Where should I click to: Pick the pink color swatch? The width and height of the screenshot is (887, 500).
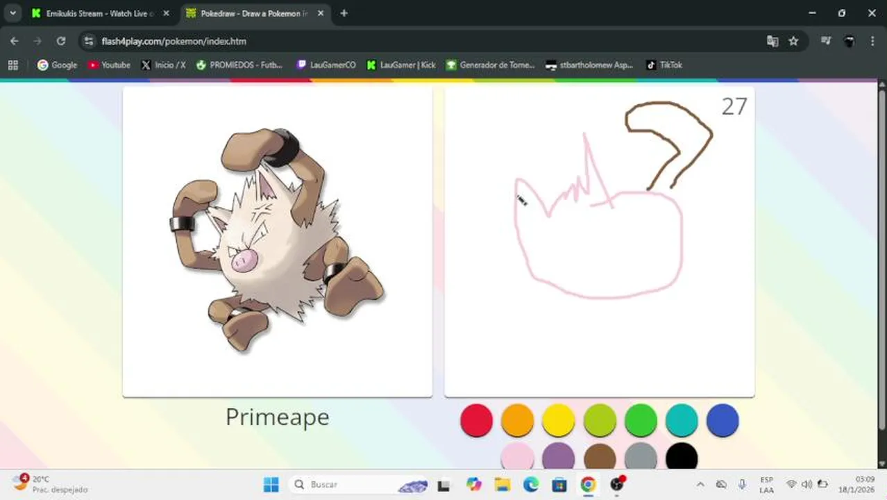pos(517,456)
